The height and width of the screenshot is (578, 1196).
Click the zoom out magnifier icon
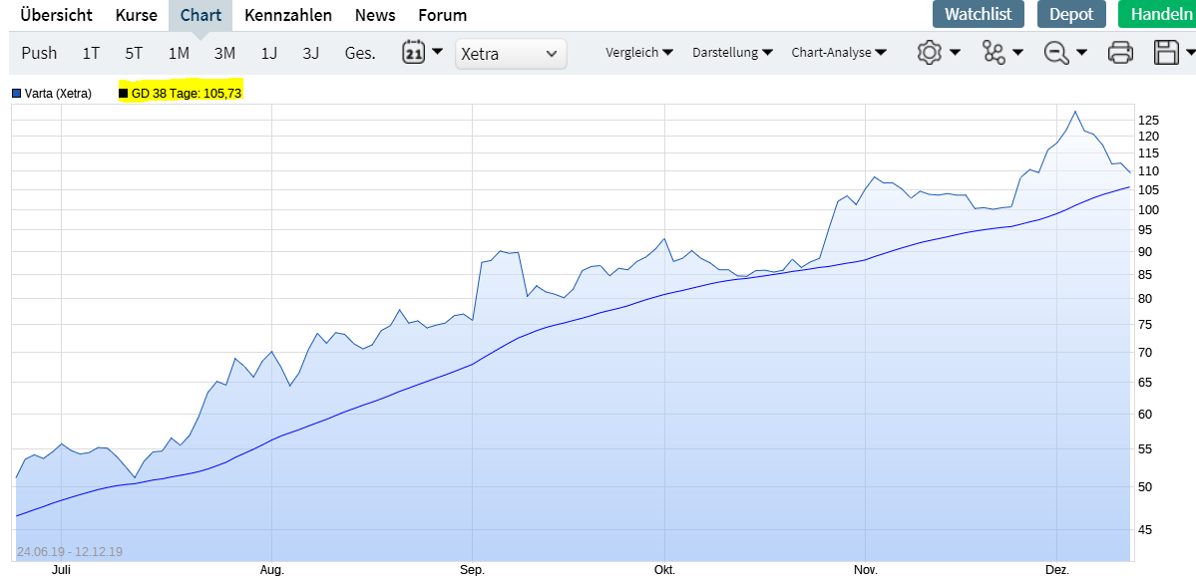click(x=1056, y=53)
